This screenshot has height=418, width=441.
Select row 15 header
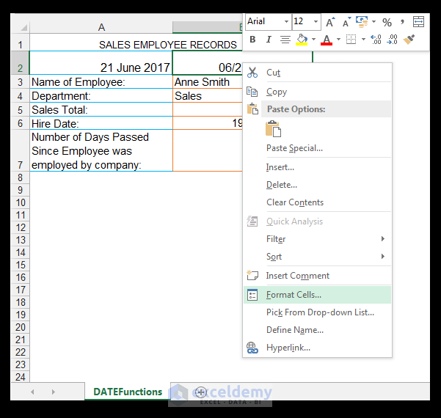[x=20, y=265]
